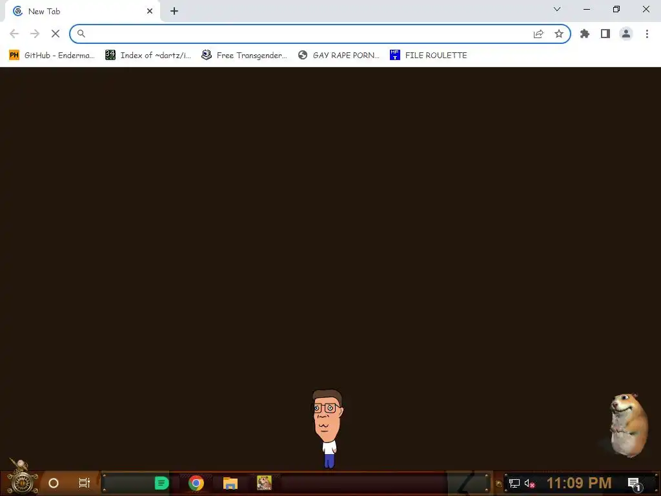Open File Explorer from taskbar

(x=230, y=483)
